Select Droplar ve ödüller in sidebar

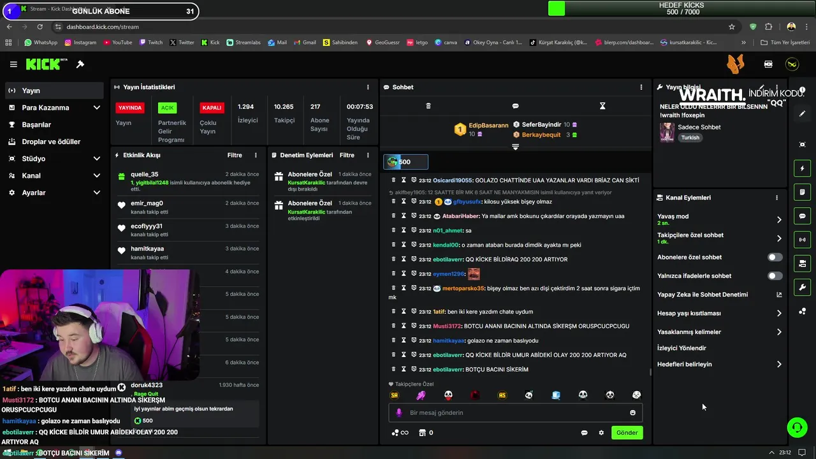(55, 142)
